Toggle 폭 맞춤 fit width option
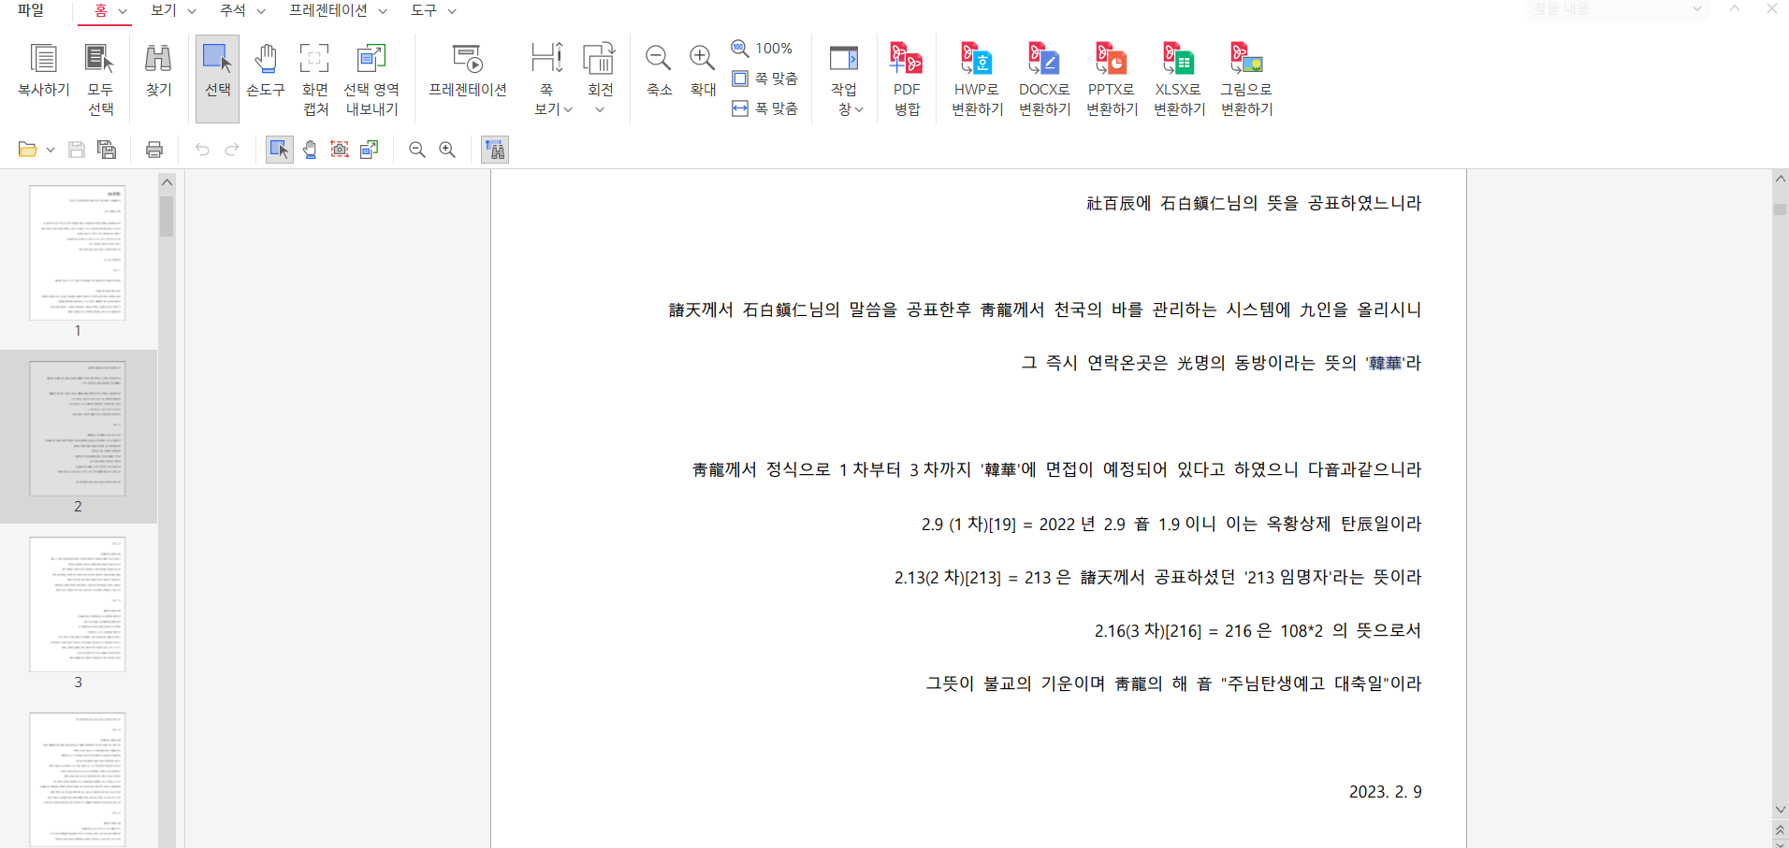1789x848 pixels. pyautogui.click(x=765, y=108)
